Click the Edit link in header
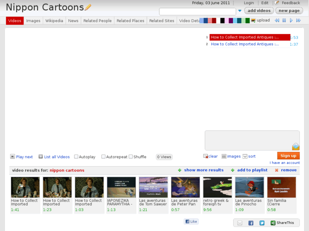The width and height of the screenshot is (309, 231). (265, 3)
